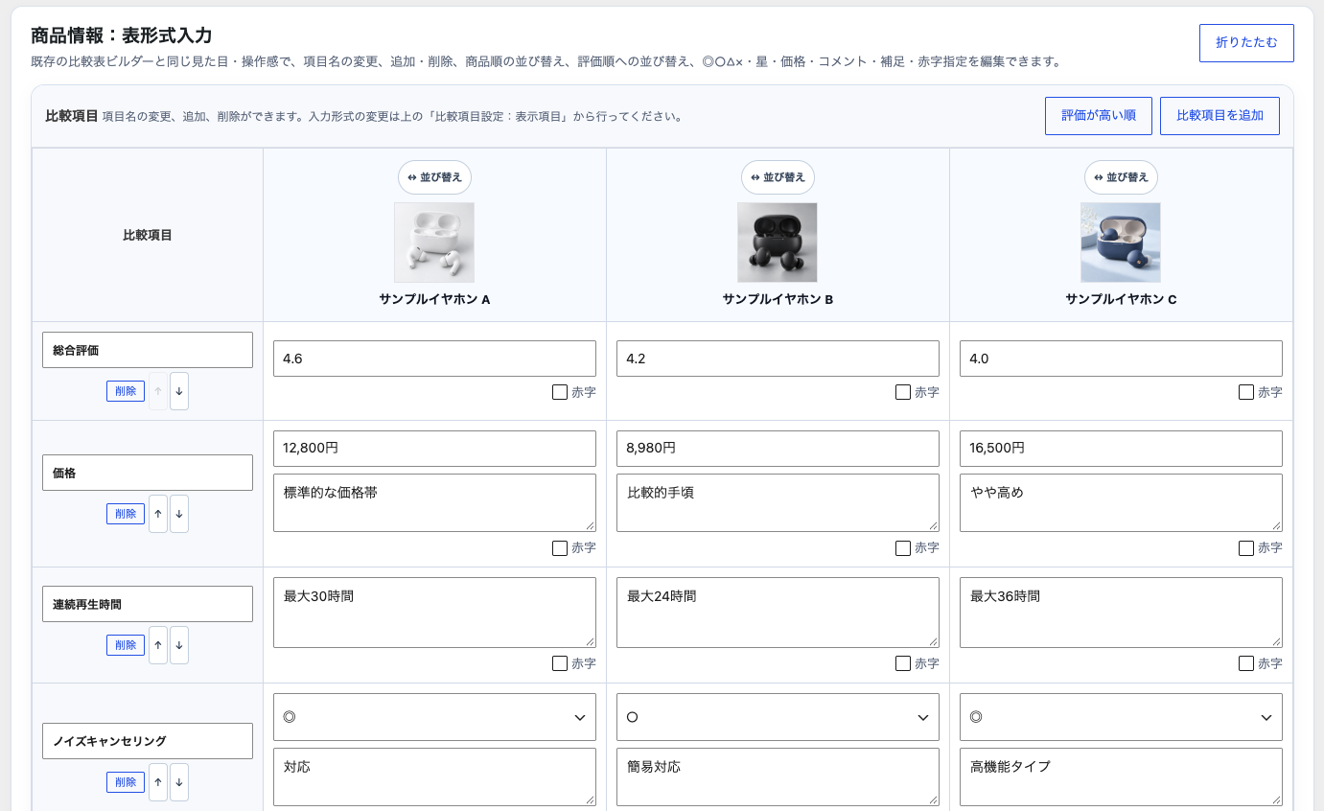Enable 赤字 for the 4.6 rating
1324x811 pixels.
(560, 392)
